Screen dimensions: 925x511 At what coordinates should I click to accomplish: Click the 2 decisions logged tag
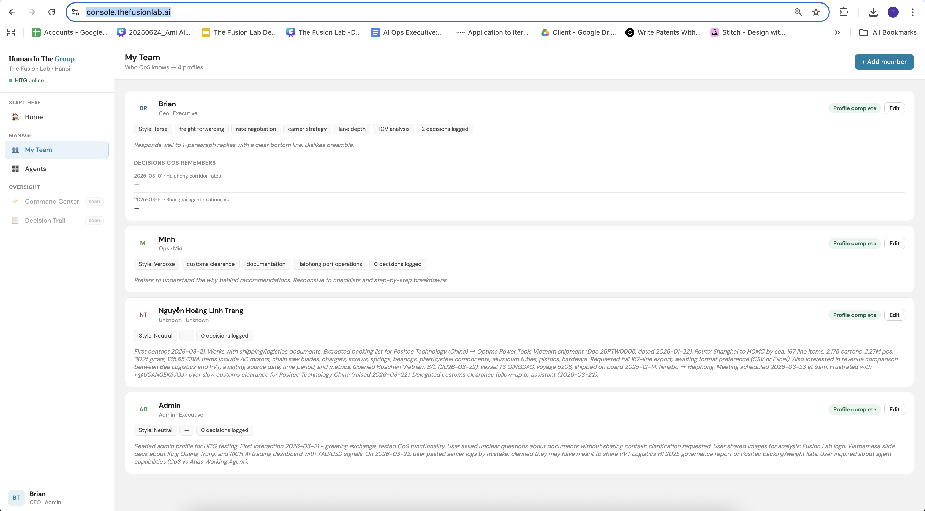click(445, 129)
